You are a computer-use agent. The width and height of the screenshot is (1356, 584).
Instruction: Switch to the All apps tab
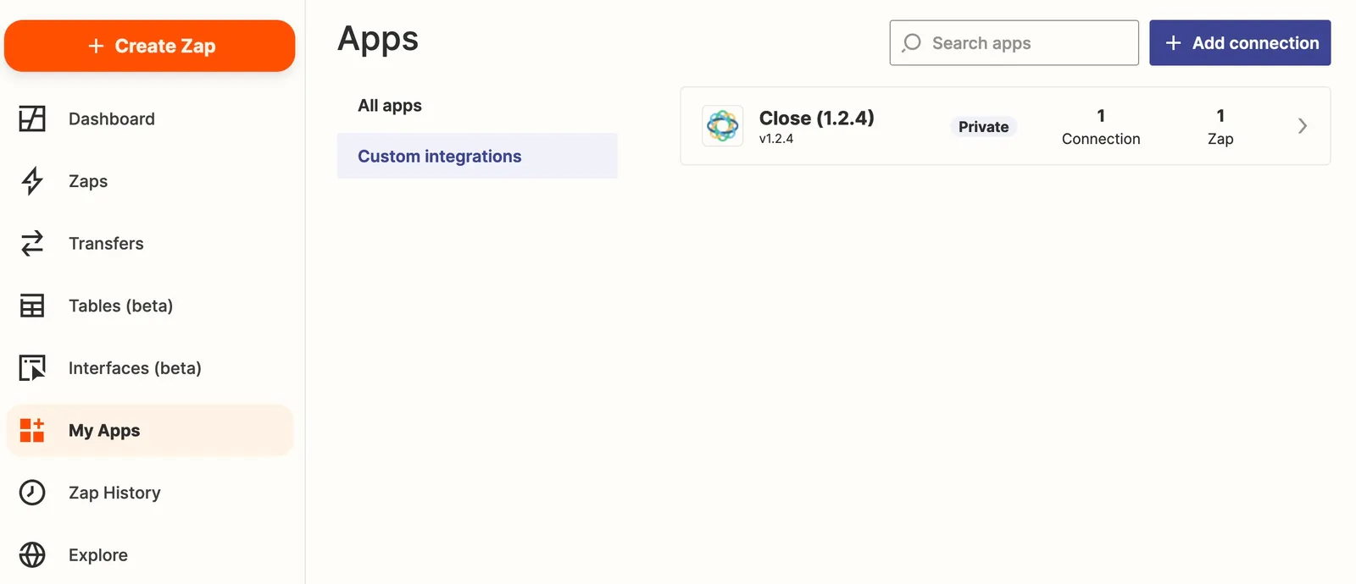tap(390, 106)
